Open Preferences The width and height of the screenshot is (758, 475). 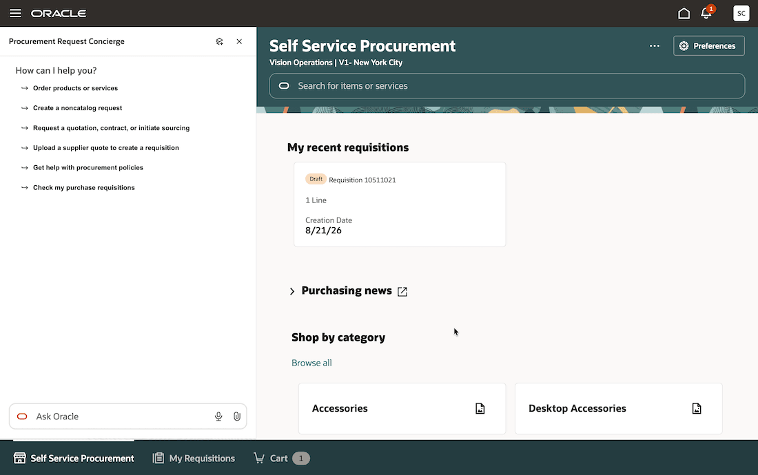tap(708, 46)
